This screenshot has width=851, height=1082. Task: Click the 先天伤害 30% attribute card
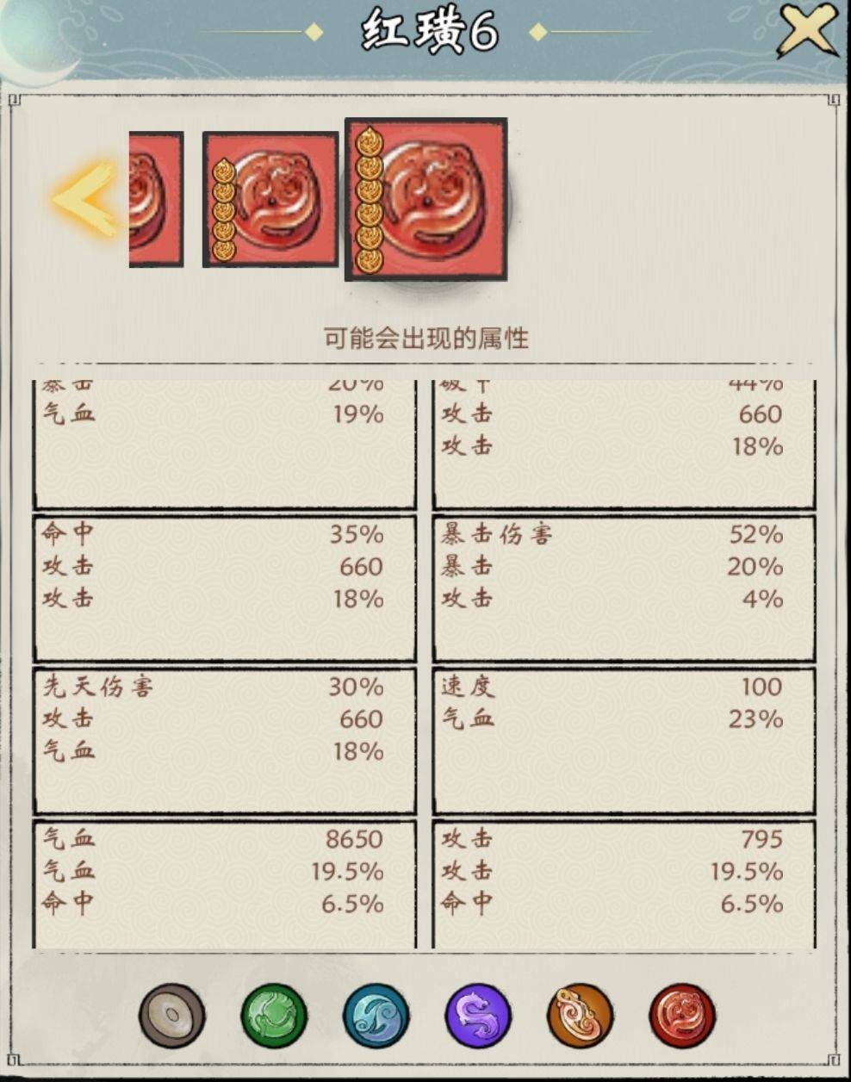(x=224, y=741)
